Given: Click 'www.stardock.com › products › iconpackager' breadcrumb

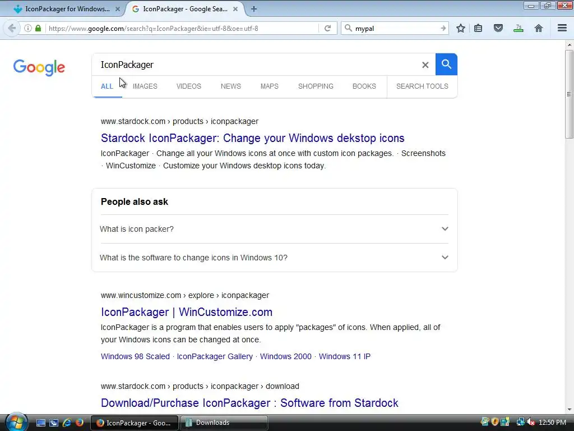Looking at the screenshot, I should 180,122.
